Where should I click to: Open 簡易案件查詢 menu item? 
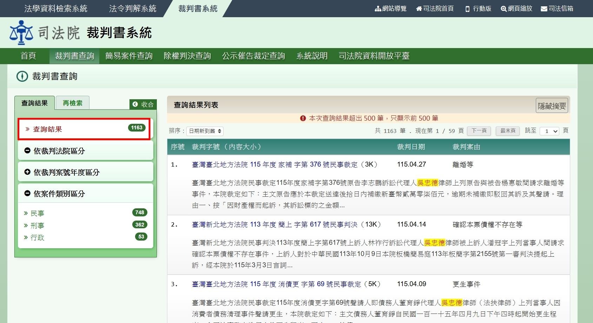(129, 56)
